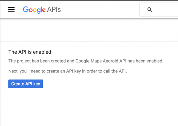Click the blank toolbar strip above the divider
The width and height of the screenshot is (178, 126).
(89, 30)
